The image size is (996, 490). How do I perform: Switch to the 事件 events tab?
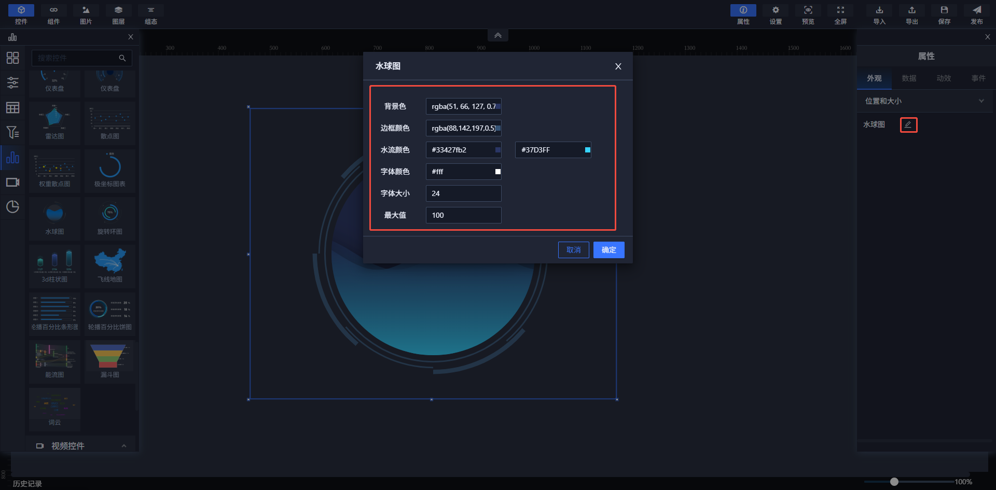pyautogui.click(x=978, y=78)
